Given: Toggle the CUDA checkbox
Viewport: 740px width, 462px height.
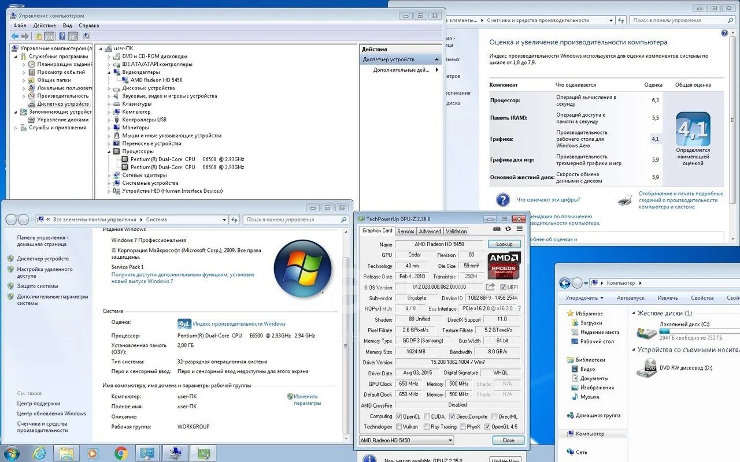Looking at the screenshot, I should [427, 416].
